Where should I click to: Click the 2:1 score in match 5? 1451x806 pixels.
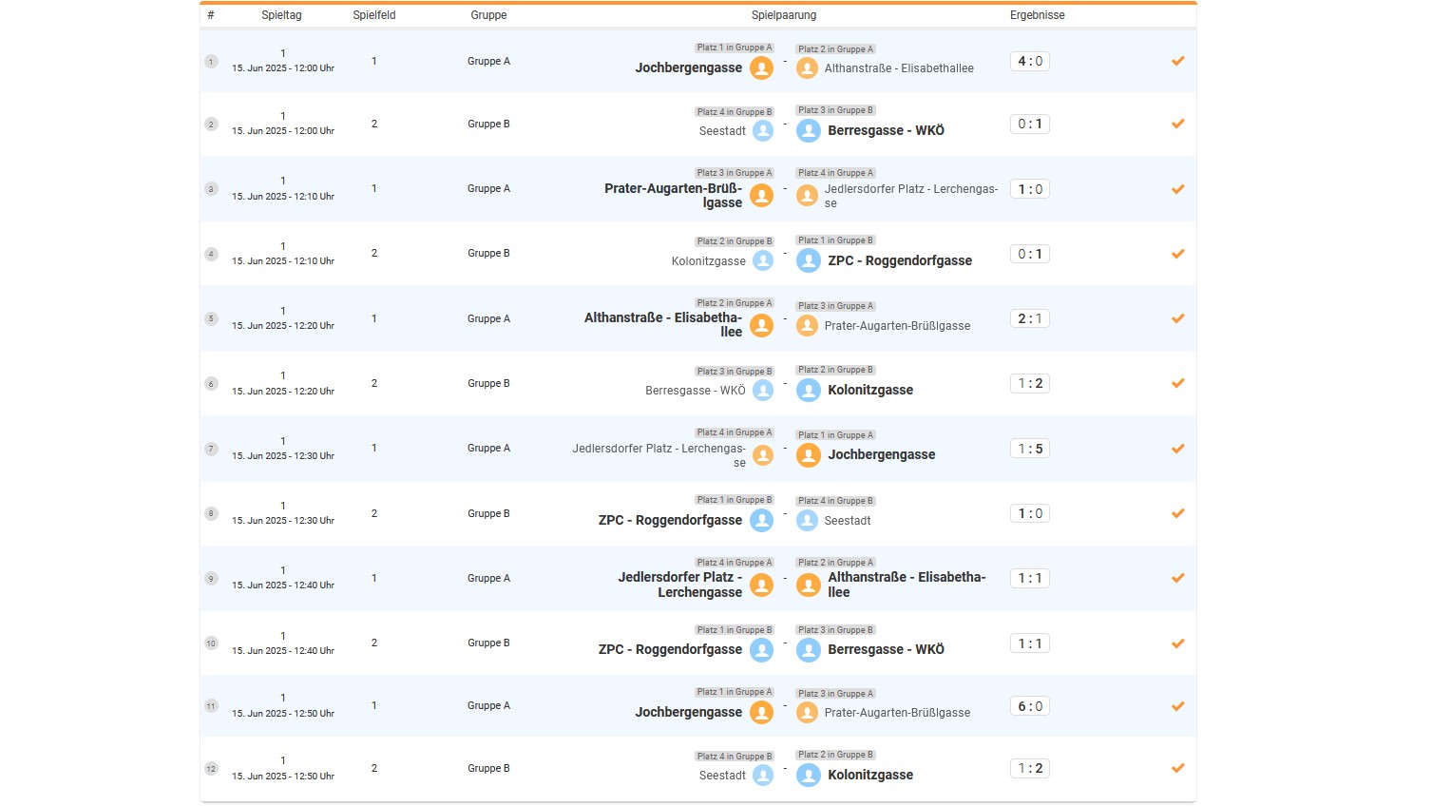1030,318
